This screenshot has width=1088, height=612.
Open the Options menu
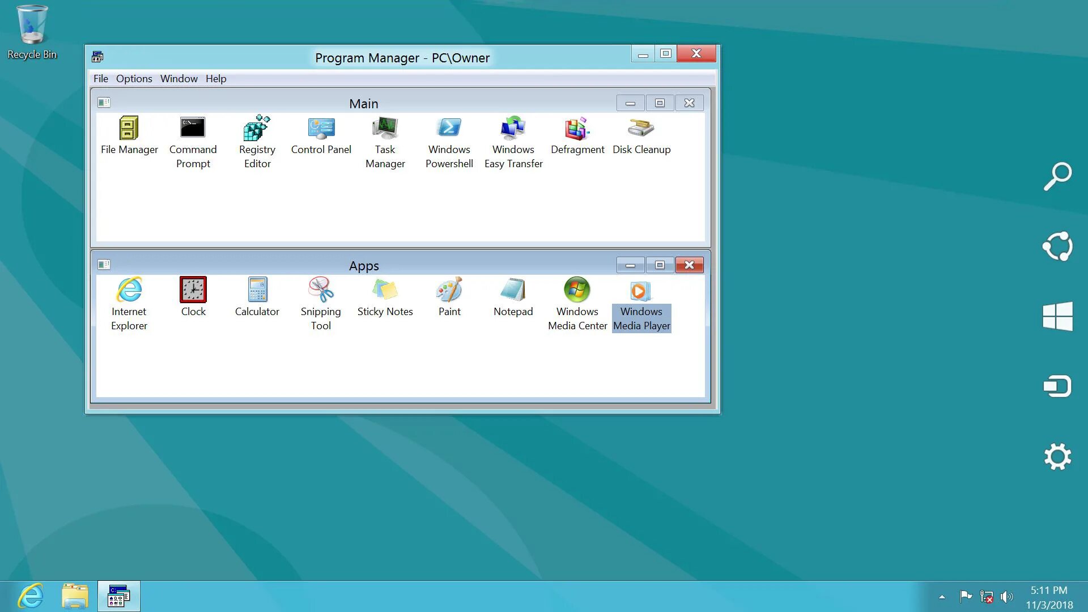(x=134, y=79)
